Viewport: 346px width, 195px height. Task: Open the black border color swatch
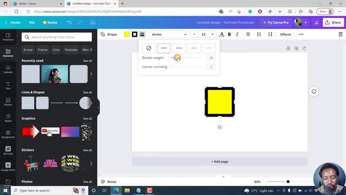(135, 34)
